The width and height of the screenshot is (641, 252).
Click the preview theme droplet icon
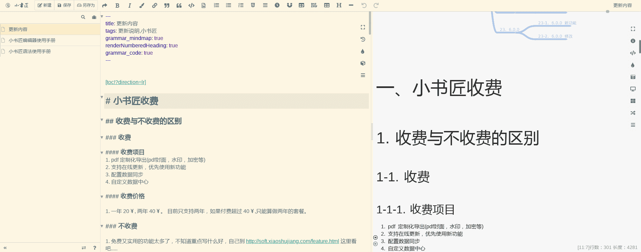coord(633,65)
